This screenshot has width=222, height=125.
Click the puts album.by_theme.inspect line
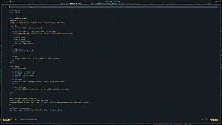pos(19,108)
